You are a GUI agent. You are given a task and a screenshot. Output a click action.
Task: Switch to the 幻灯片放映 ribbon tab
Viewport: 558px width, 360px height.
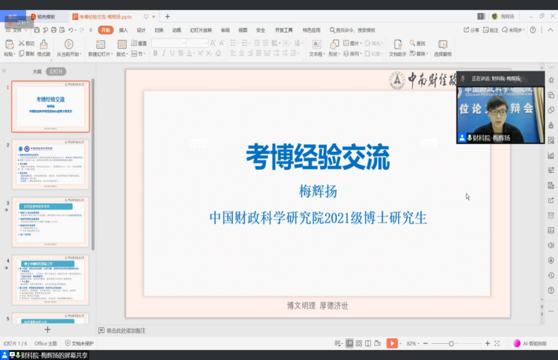pyautogui.click(x=201, y=30)
